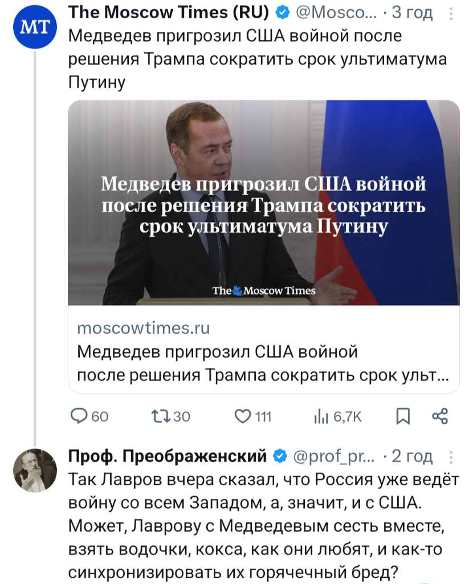The width and height of the screenshot is (473, 584).
Task: Open the Medvedev article preview image
Action: click(x=263, y=202)
